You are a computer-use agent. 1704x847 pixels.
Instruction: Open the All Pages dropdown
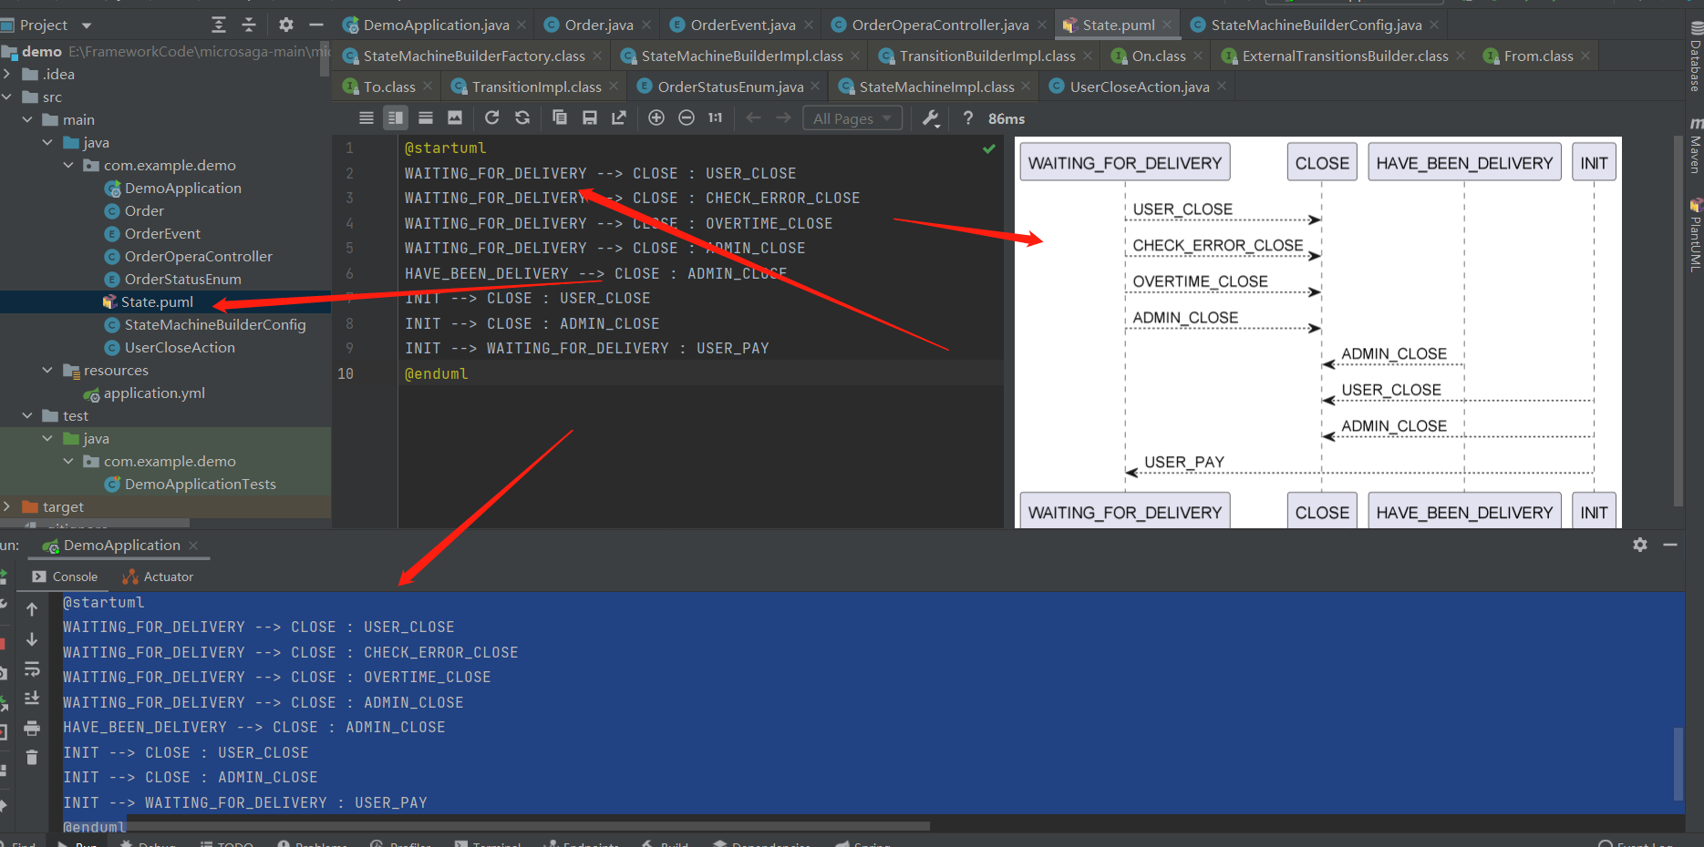852,118
